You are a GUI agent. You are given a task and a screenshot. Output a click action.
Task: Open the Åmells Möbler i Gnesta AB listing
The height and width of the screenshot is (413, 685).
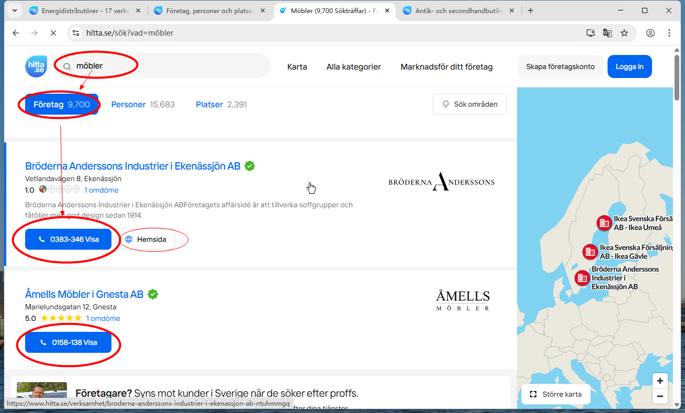pyautogui.click(x=84, y=294)
